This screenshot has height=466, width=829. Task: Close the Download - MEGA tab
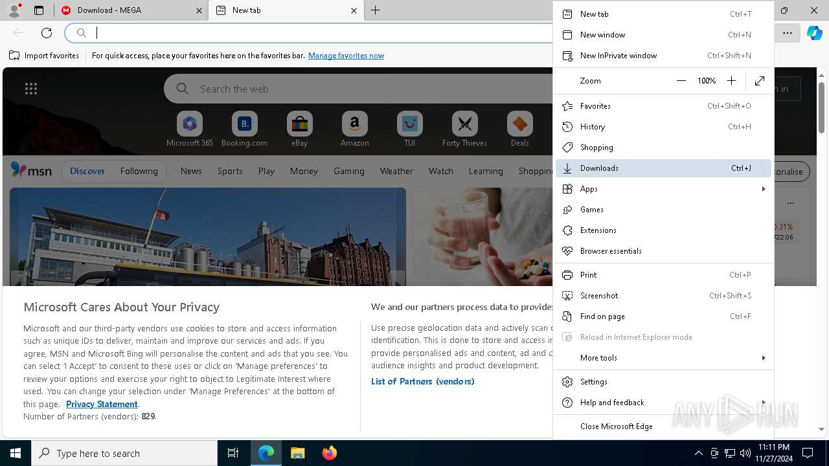(198, 10)
